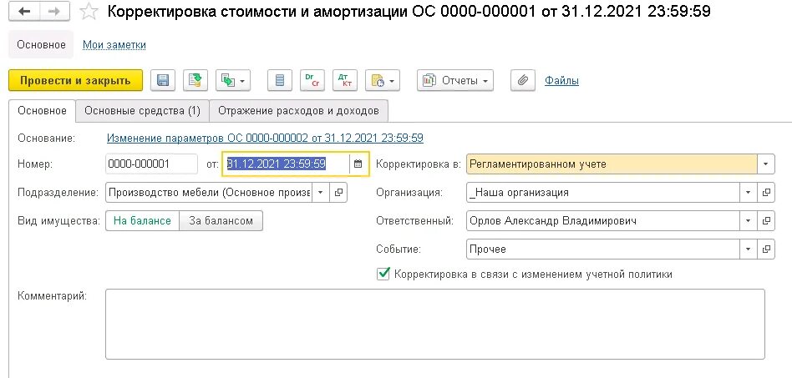Open the calendar picker icon

pos(358,164)
